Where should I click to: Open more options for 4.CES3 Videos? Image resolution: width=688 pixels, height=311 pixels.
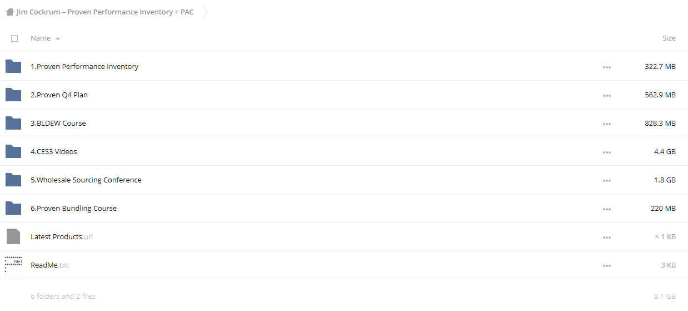606,152
